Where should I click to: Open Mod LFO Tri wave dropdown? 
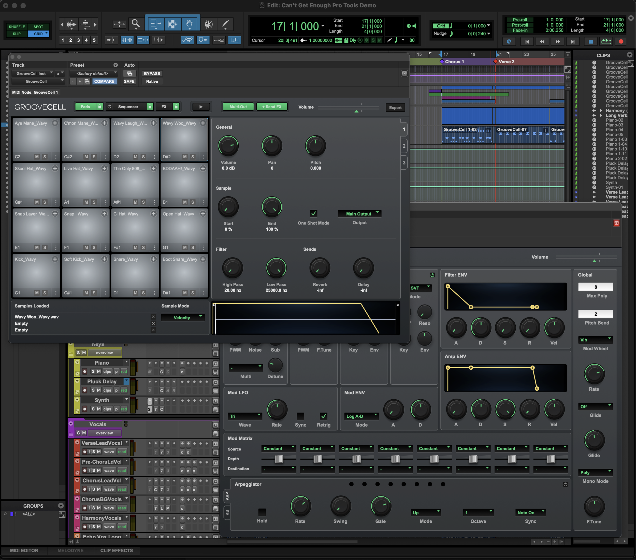(x=245, y=416)
